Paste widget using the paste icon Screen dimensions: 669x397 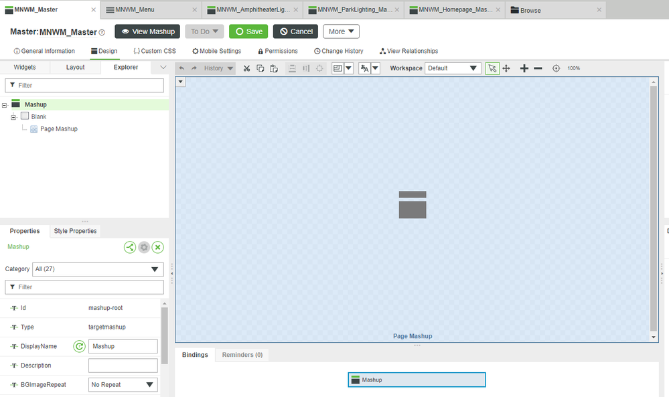pyautogui.click(x=274, y=68)
